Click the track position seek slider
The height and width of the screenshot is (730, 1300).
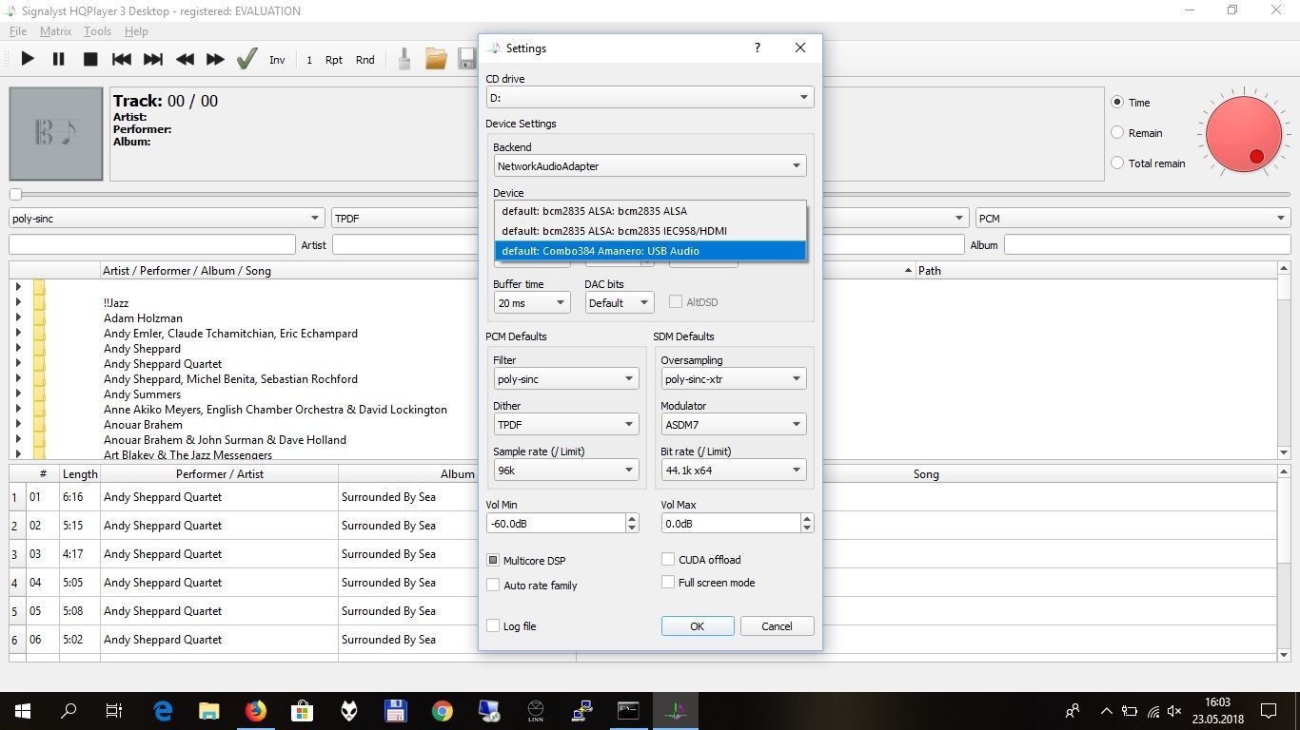point(15,194)
